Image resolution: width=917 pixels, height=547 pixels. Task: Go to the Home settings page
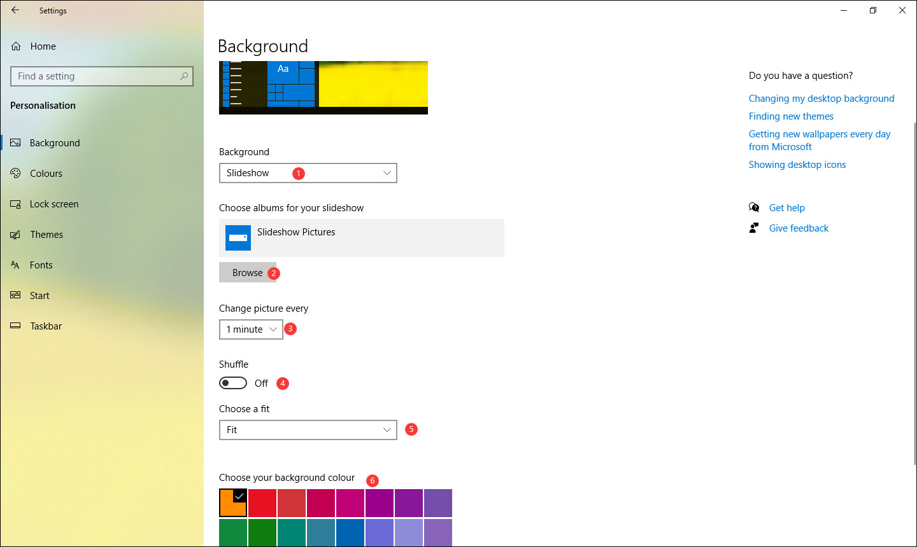pos(43,46)
